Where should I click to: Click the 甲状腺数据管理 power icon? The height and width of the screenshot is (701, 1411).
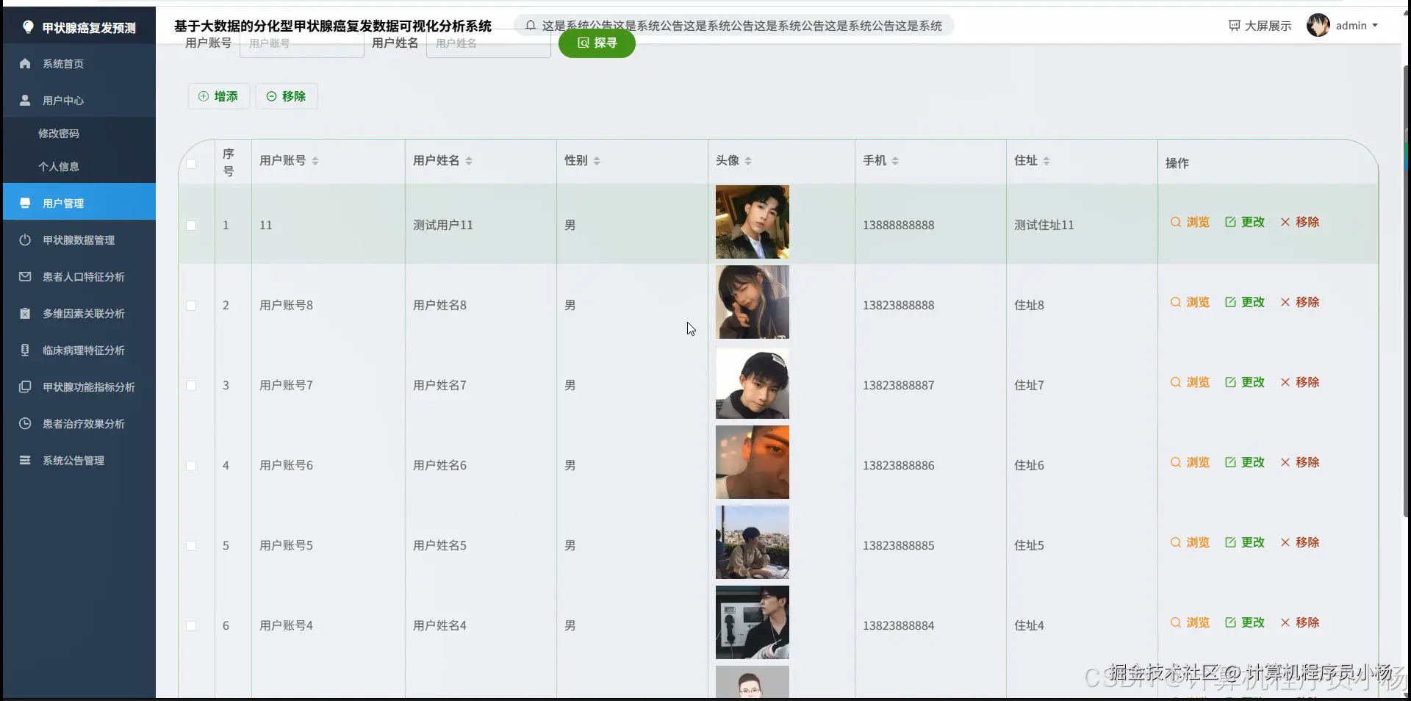pyautogui.click(x=25, y=240)
